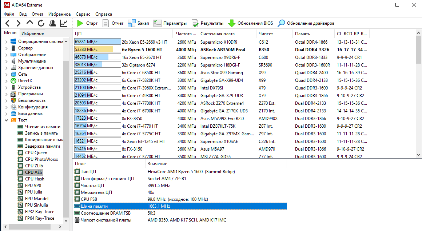The height and width of the screenshot is (231, 422).
Task: Open the graph chart icon in the toolbar
Action: [64, 23]
